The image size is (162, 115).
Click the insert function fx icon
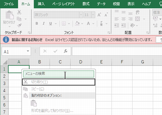pos(66,51)
